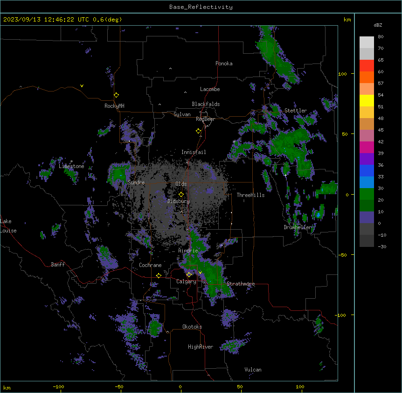Click the violet 10 dBZ legend swatch
Image resolution: width=402 pixels, height=393 pixels.
[367, 218]
